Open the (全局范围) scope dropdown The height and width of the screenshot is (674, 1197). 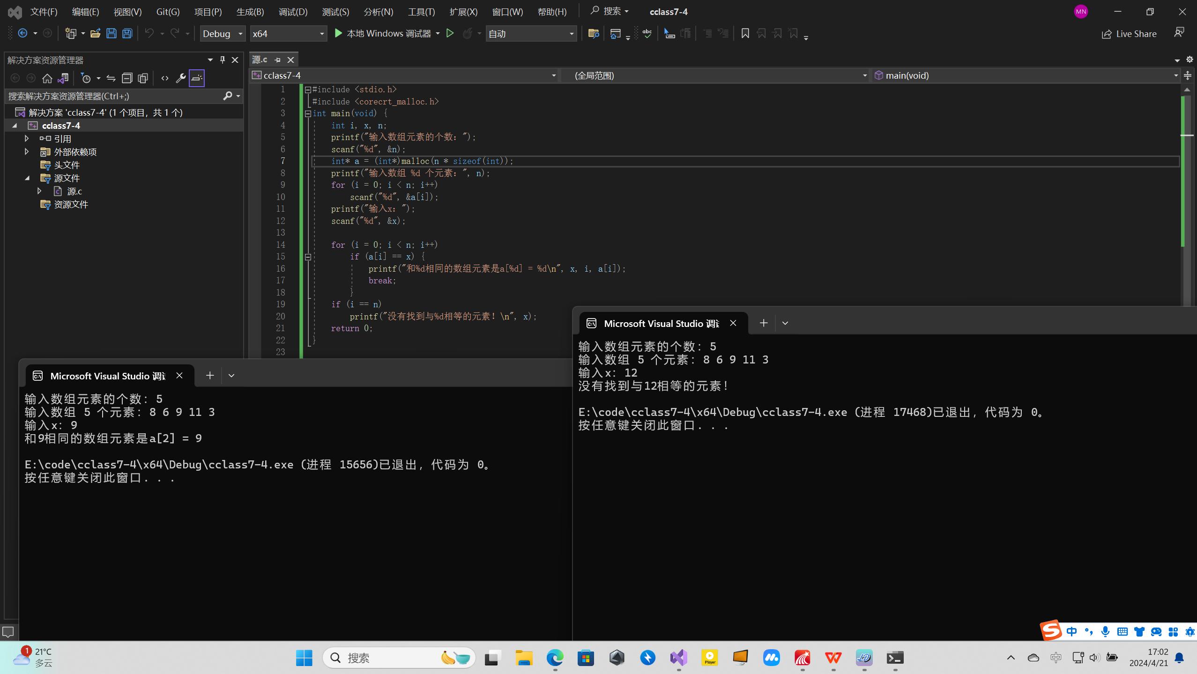715,75
